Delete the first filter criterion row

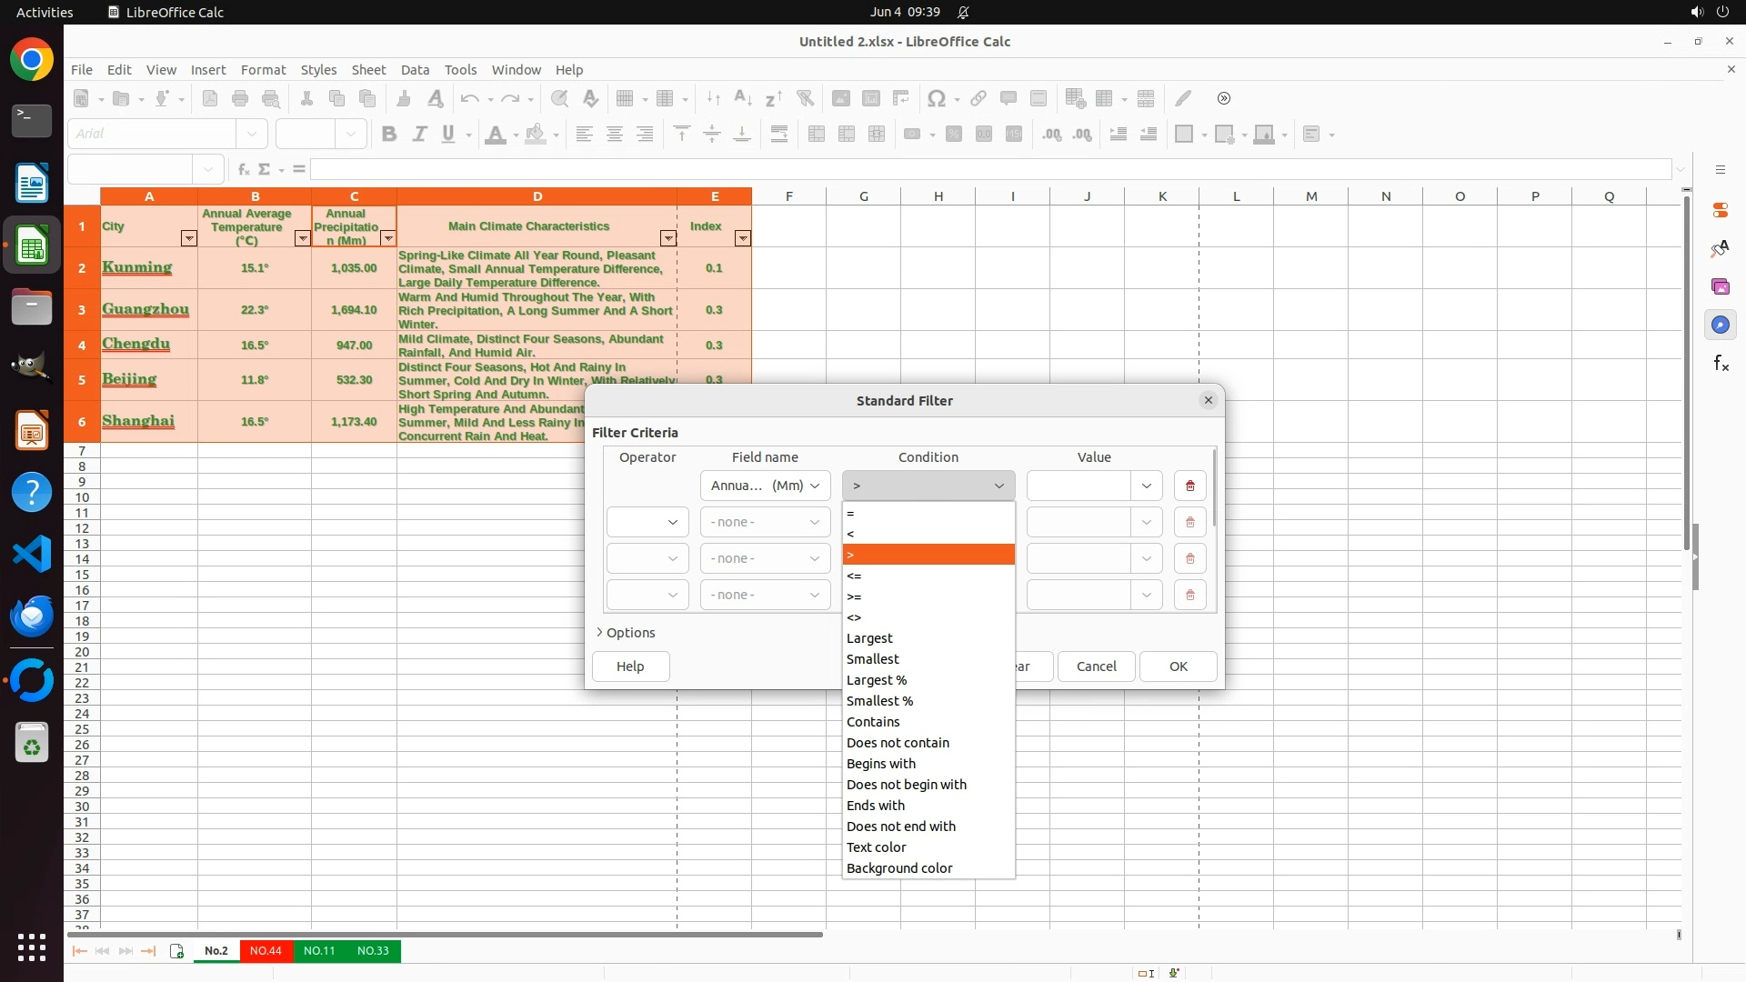1189,486
